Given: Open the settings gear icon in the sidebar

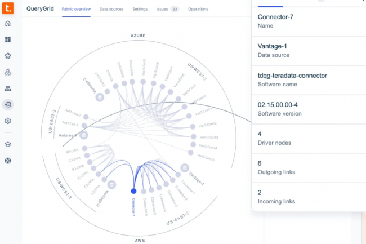Looking at the screenshot, I should [8, 121].
